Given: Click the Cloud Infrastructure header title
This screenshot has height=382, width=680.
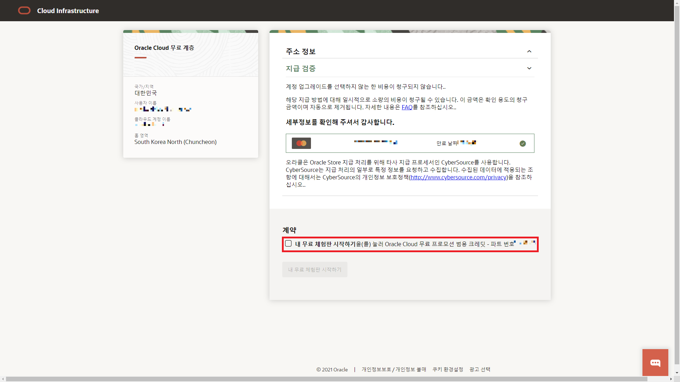Looking at the screenshot, I should pos(68,11).
